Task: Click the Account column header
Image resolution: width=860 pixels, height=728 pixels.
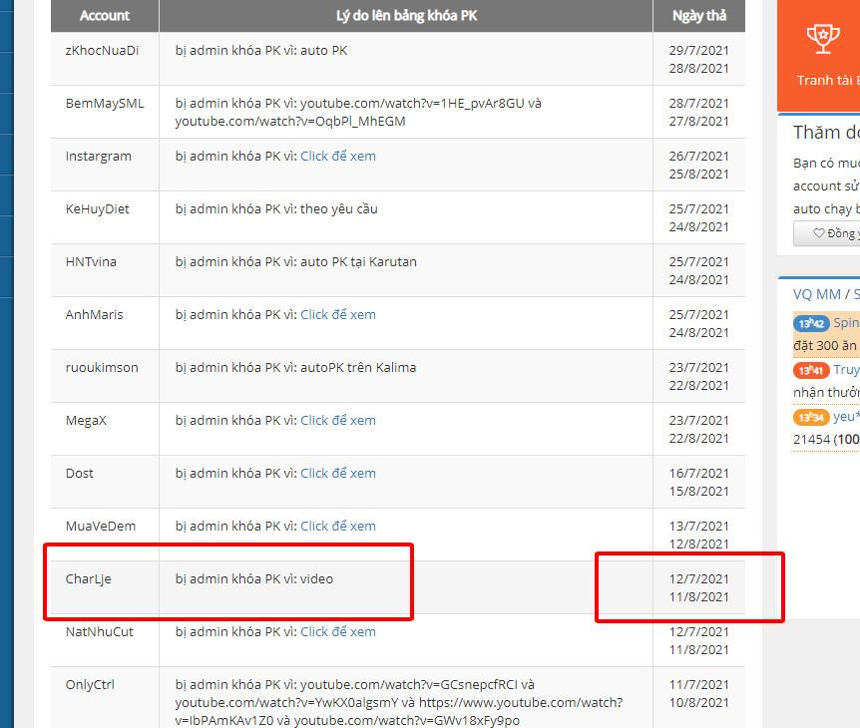Action: [x=105, y=16]
